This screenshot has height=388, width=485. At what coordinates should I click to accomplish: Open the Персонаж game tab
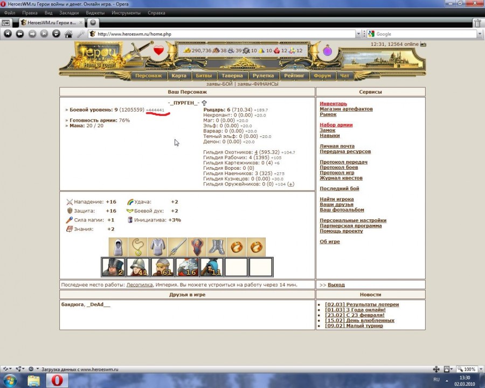point(149,75)
